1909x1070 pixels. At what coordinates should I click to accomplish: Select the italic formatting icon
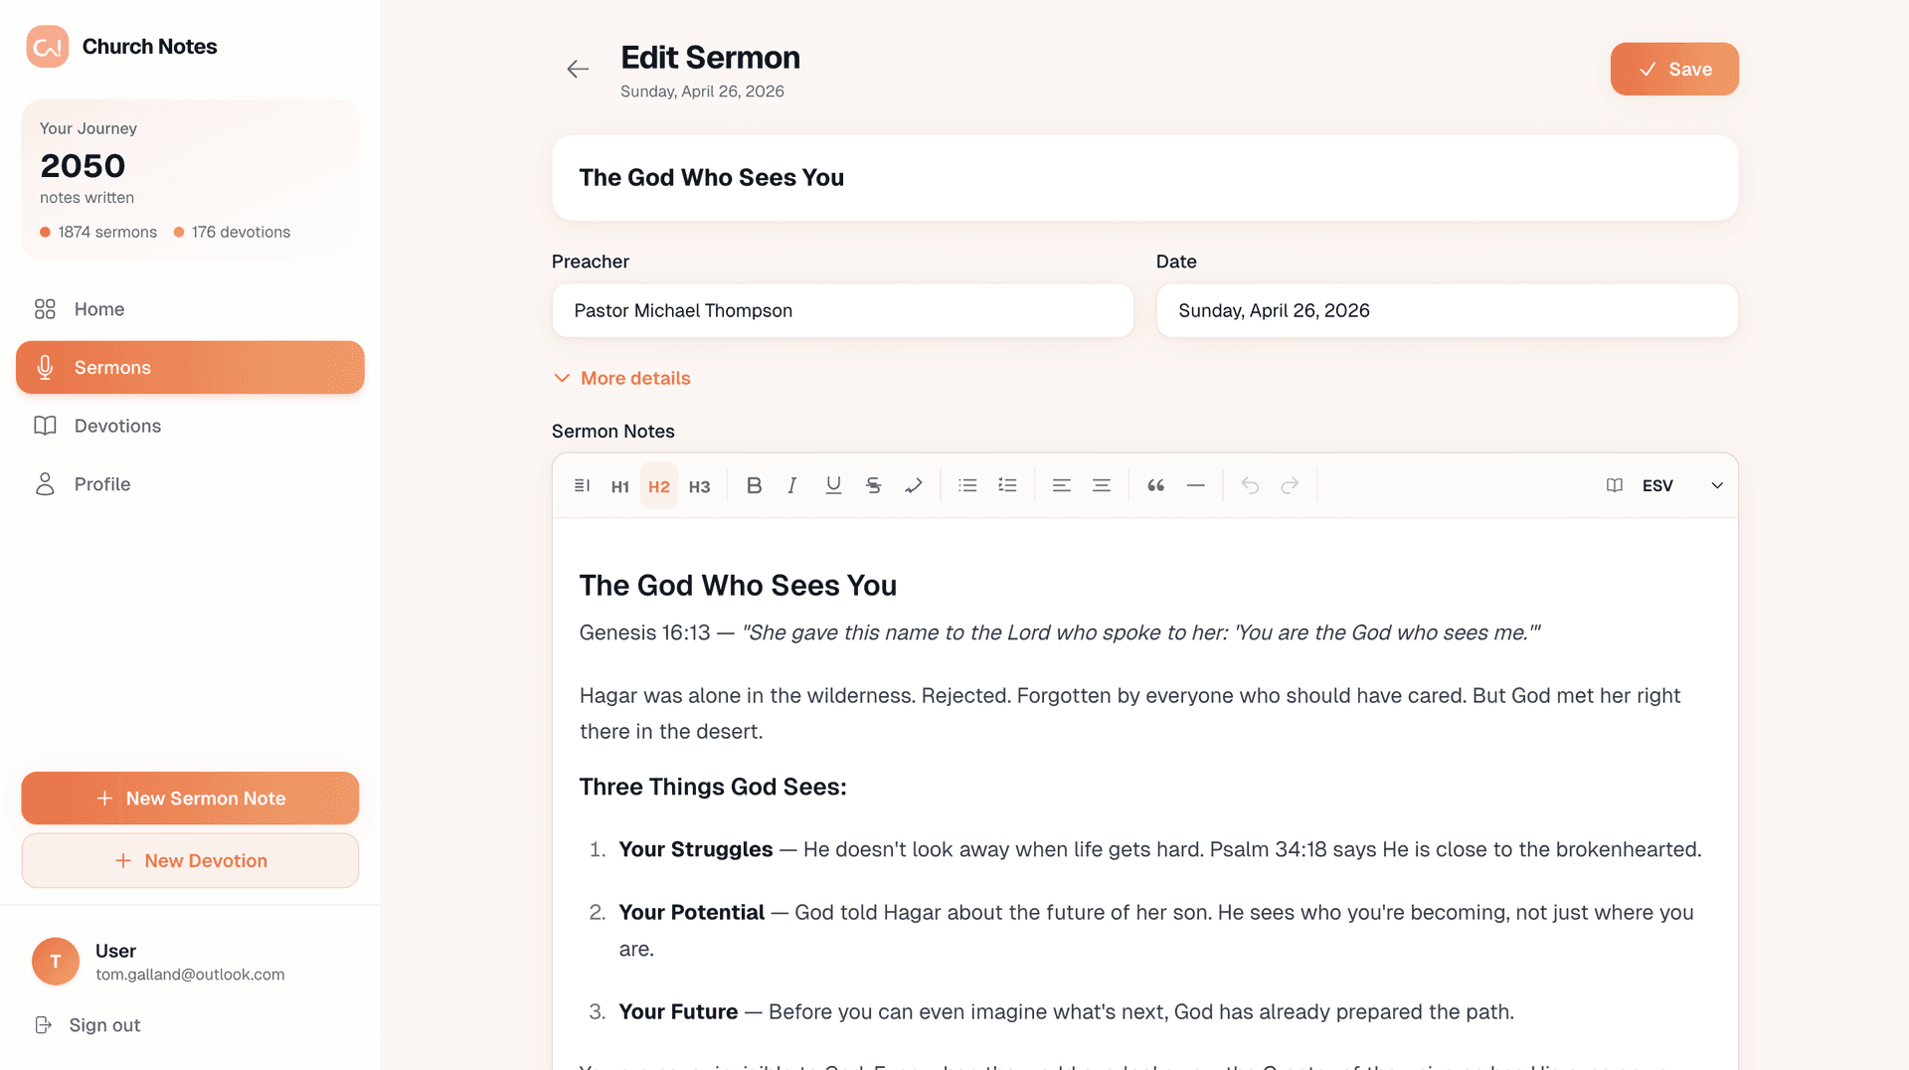792,485
